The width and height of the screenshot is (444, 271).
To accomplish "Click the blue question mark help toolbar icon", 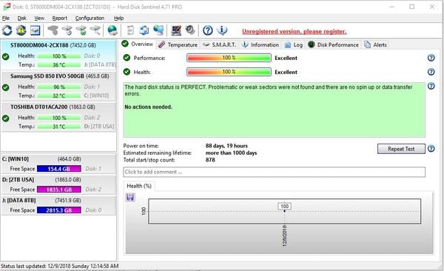I will [208, 30].
